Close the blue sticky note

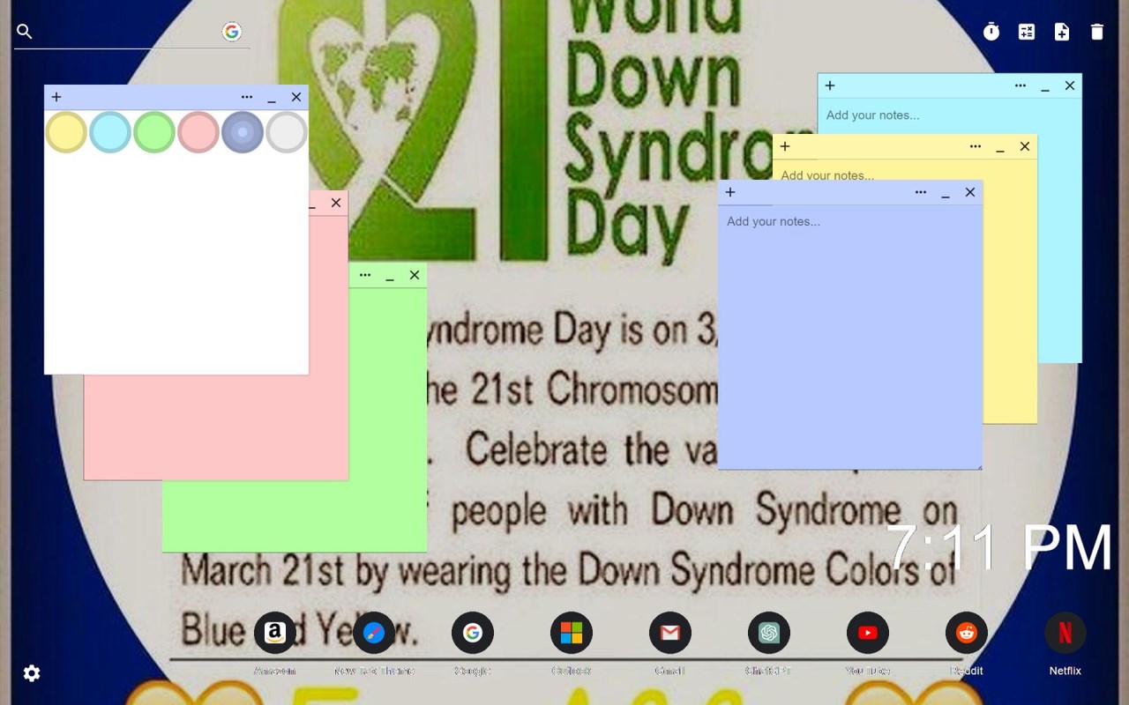point(970,192)
